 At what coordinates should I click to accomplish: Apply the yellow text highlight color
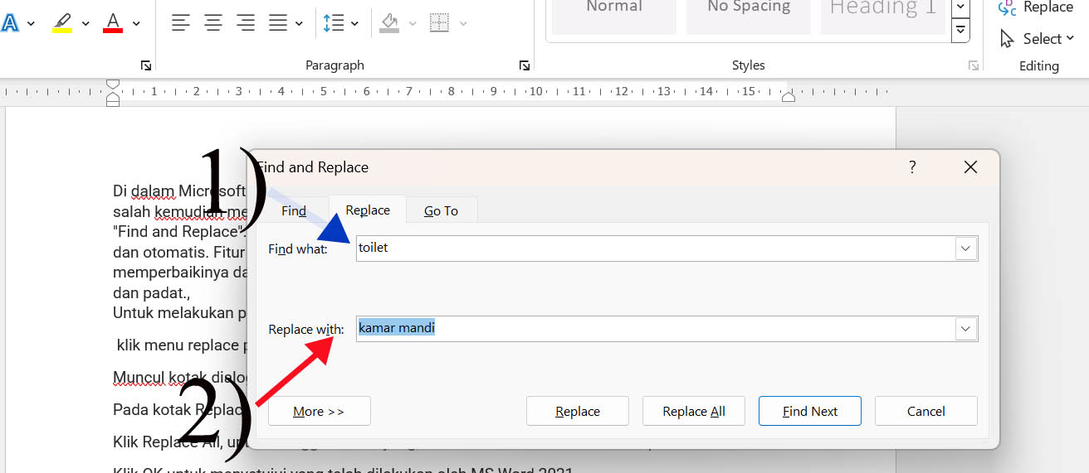point(62,22)
